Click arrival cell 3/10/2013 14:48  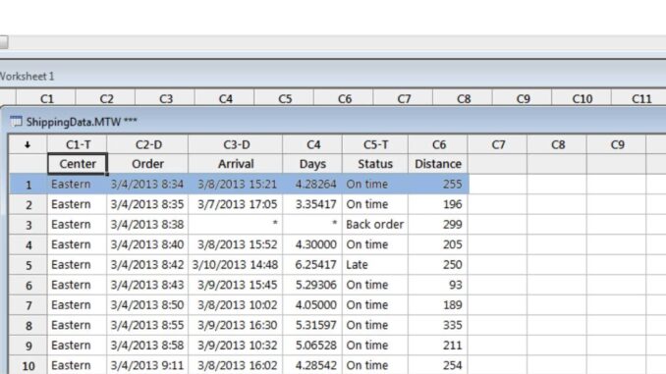pyautogui.click(x=236, y=265)
